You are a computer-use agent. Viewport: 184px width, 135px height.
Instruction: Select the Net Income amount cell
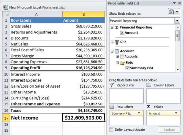83,118
